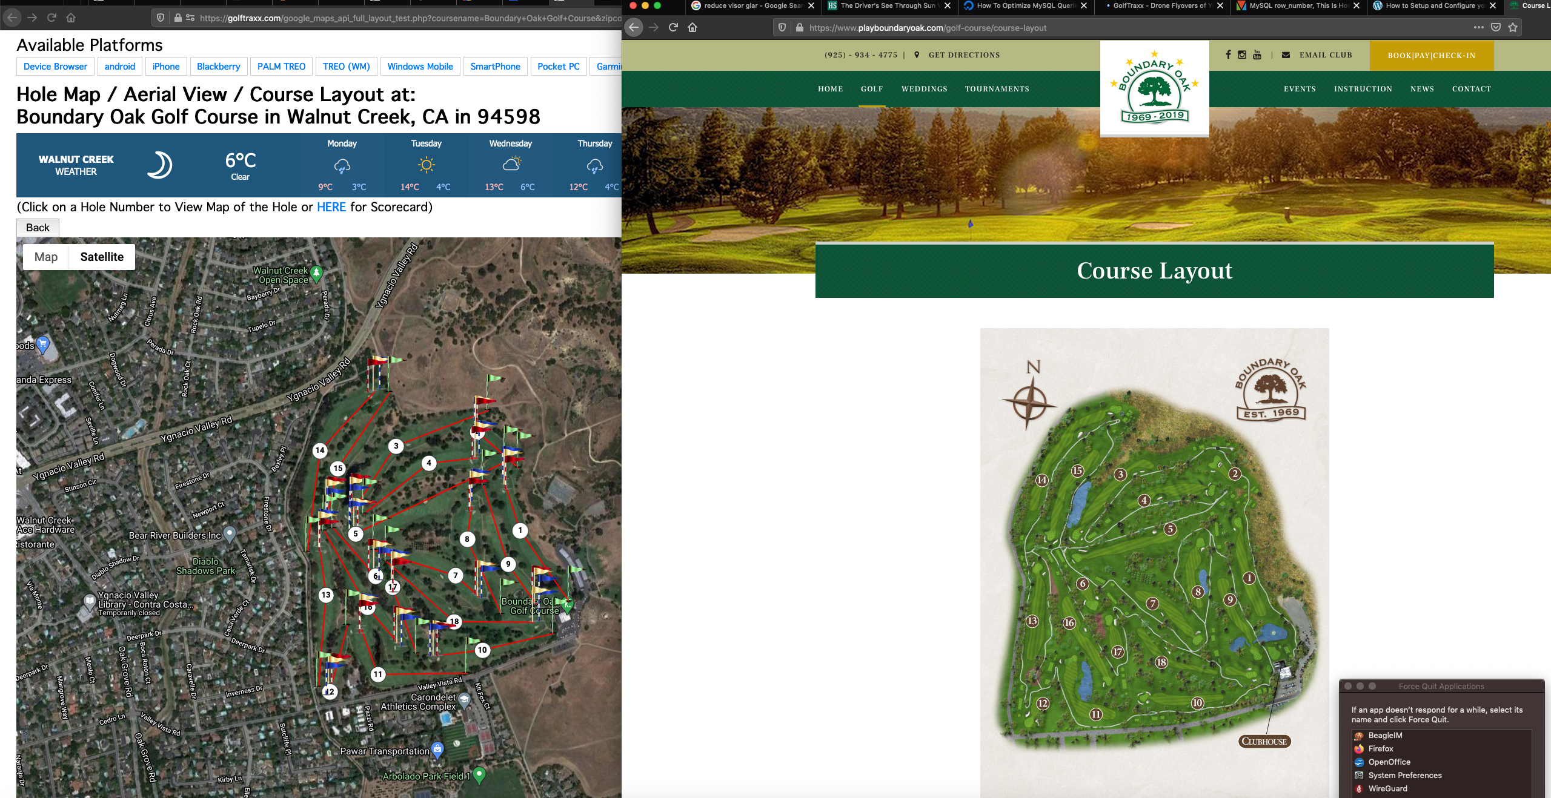The width and height of the screenshot is (1551, 798).
Task: Open NEWS menu item
Action: (1422, 89)
